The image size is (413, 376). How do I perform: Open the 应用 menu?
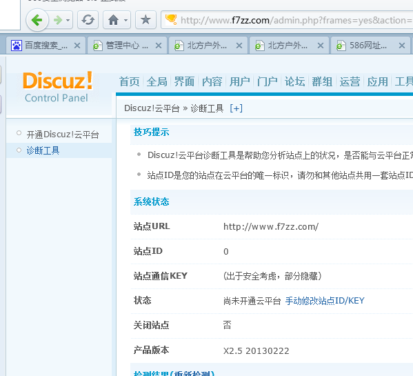point(378,81)
